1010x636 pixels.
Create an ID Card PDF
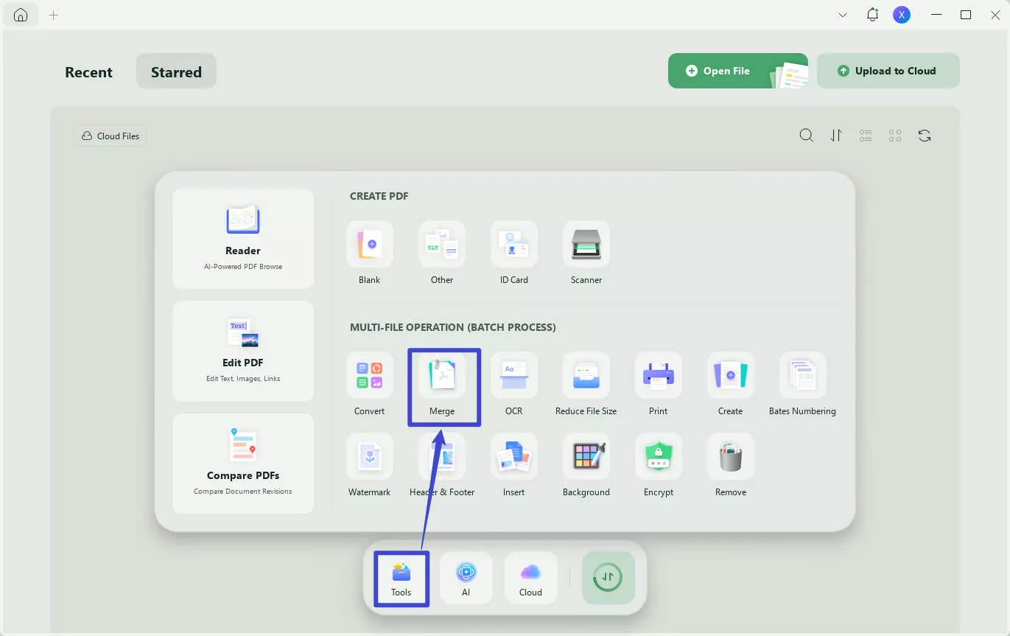click(514, 252)
